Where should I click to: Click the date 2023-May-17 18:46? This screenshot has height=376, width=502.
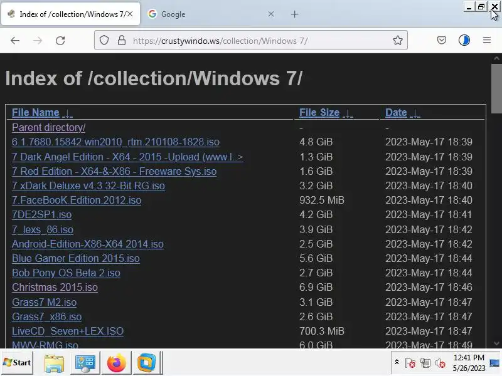pos(429,287)
